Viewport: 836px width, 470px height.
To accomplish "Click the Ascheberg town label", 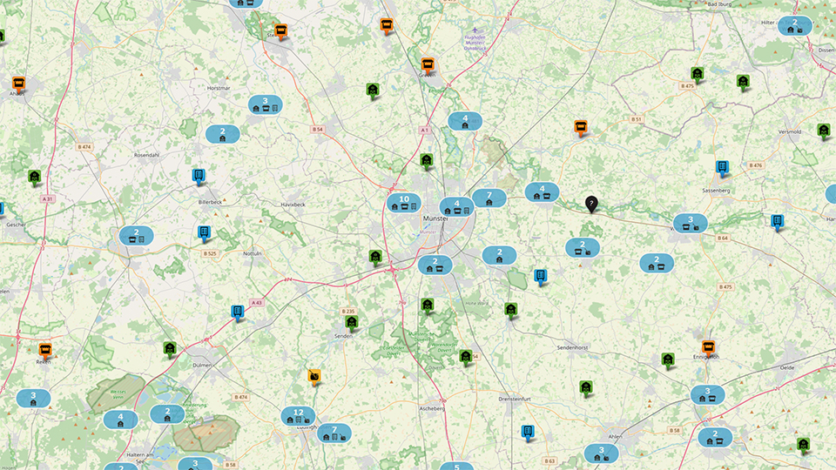I will [432, 409].
